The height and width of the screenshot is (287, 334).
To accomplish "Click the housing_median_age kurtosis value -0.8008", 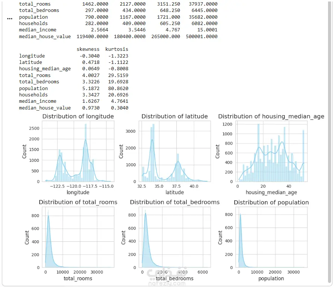I will pyautogui.click(x=118, y=69).
